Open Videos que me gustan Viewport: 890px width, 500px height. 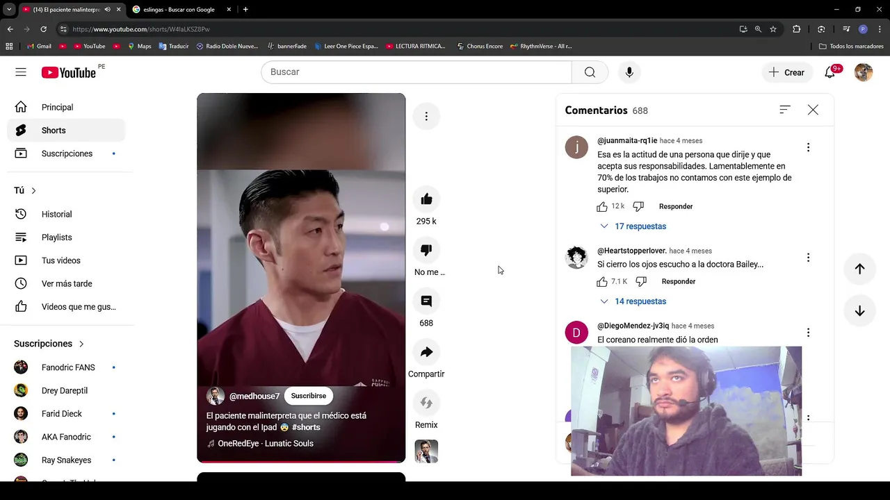[x=66, y=307]
